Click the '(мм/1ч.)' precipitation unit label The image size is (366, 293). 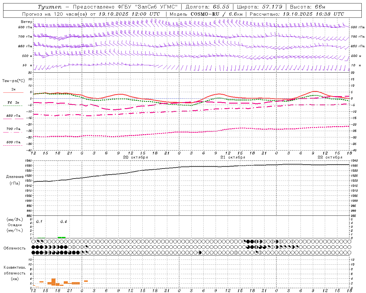pos(15,230)
